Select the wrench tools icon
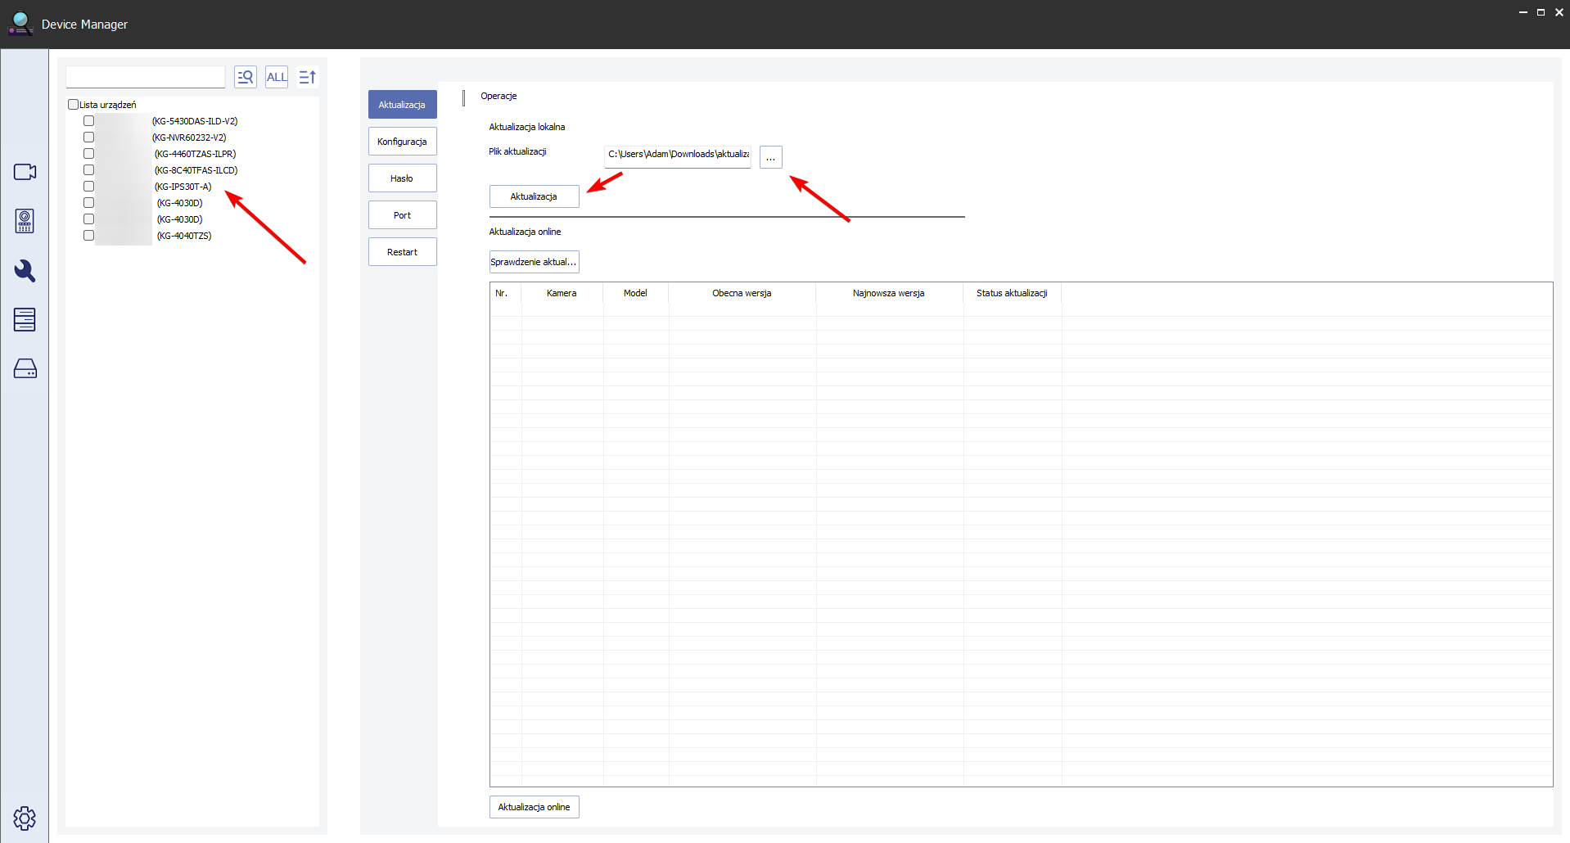 [25, 270]
